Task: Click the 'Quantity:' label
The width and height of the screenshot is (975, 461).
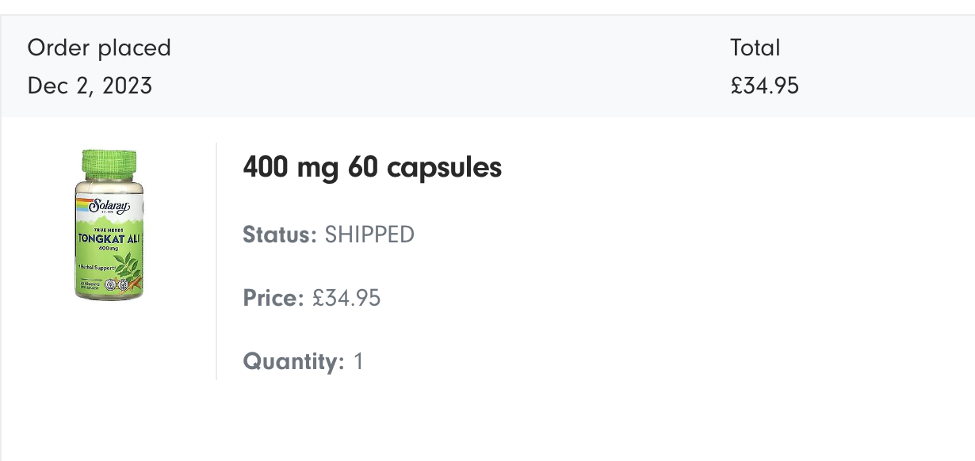Action: (293, 361)
